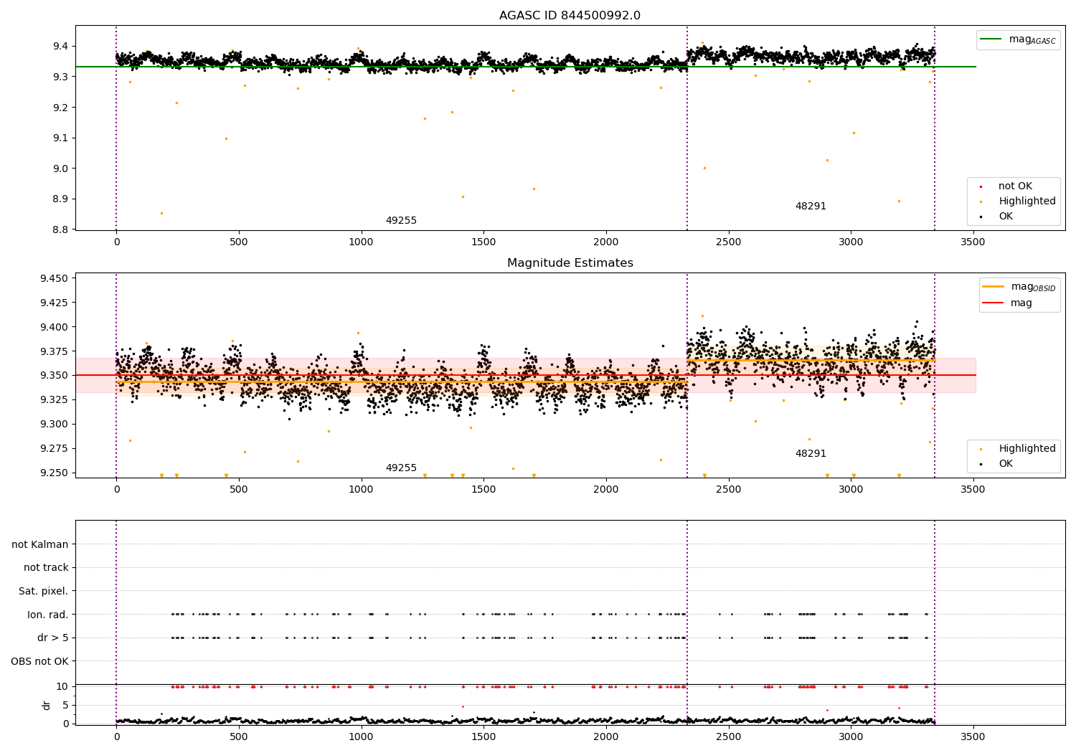Click the title 'AGASC ID 844500992.0'
1076x753 pixels.
[x=570, y=16]
